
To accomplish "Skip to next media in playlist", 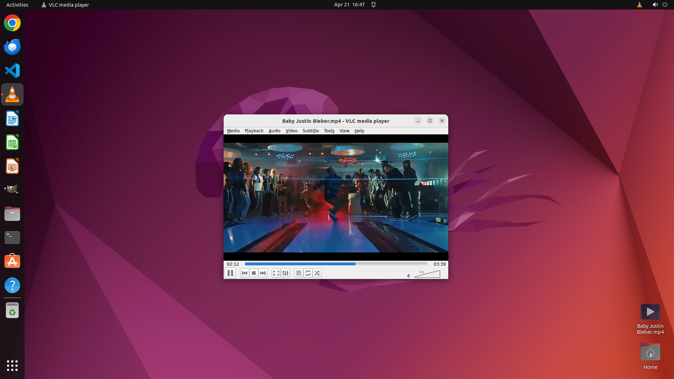I will pyautogui.click(x=263, y=273).
